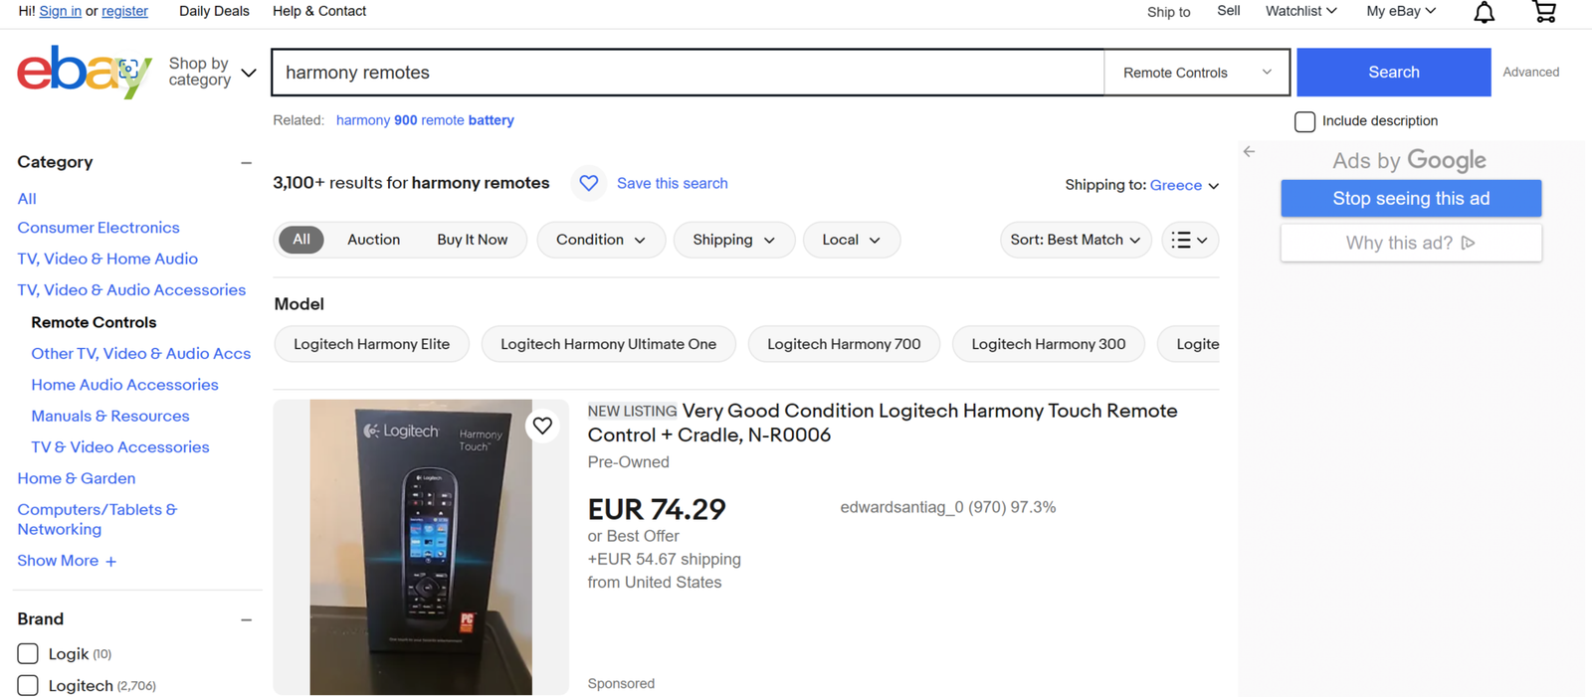Click the back arrow above the ad
The image size is (1592, 697).
tap(1249, 152)
